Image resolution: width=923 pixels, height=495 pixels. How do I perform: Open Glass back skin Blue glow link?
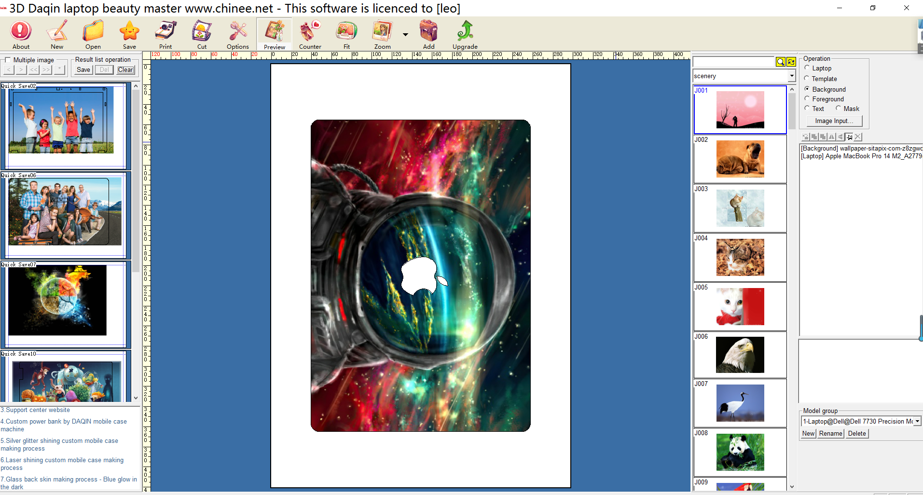pos(69,483)
